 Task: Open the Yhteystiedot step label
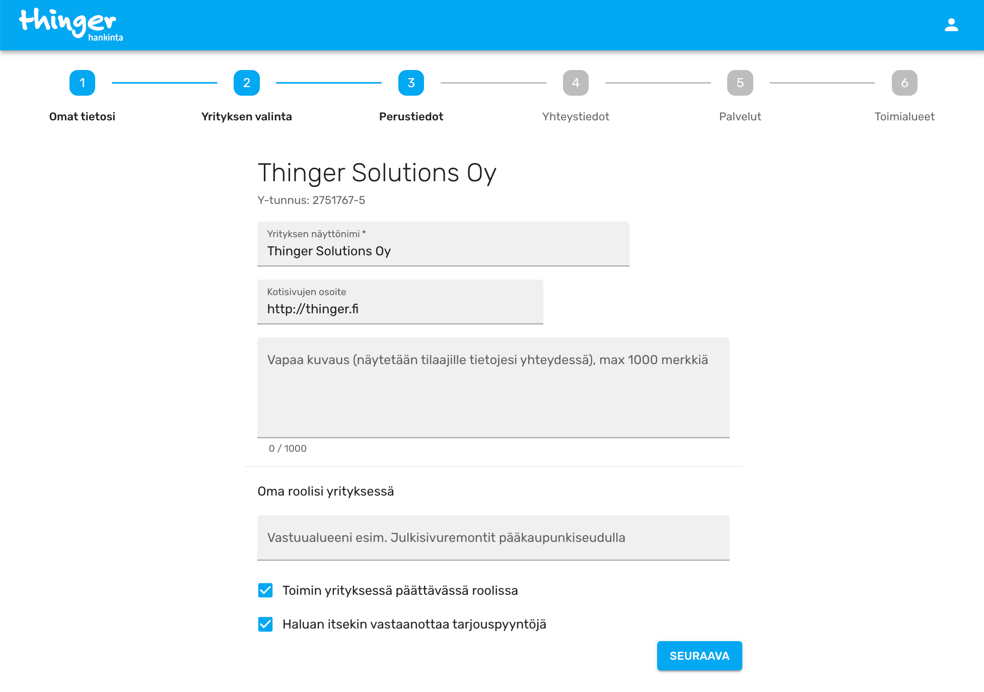coord(576,116)
